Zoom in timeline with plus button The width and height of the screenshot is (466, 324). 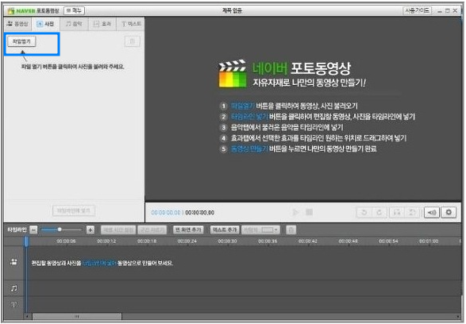[x=91, y=229]
